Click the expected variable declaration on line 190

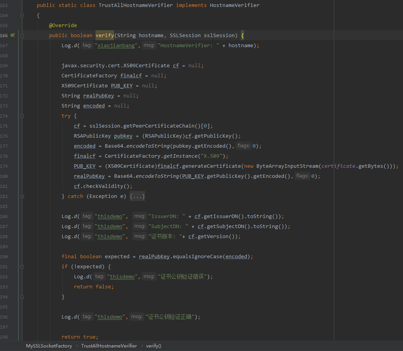[x=117, y=257]
